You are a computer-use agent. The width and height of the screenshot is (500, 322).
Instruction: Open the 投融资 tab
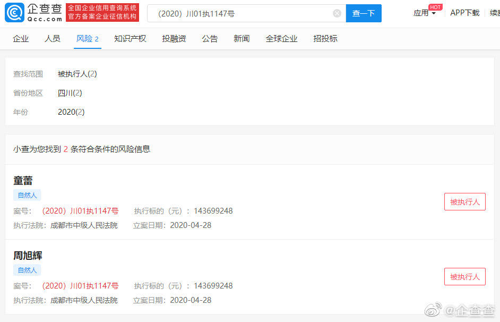pos(174,39)
